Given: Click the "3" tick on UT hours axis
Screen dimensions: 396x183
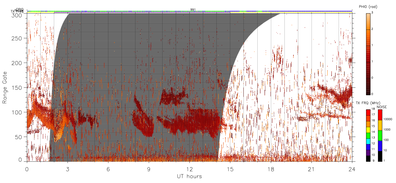Looking at the screenshot, I should 68,169.
